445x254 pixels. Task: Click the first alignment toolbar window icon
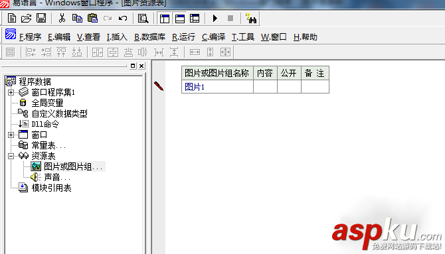click(x=10, y=52)
